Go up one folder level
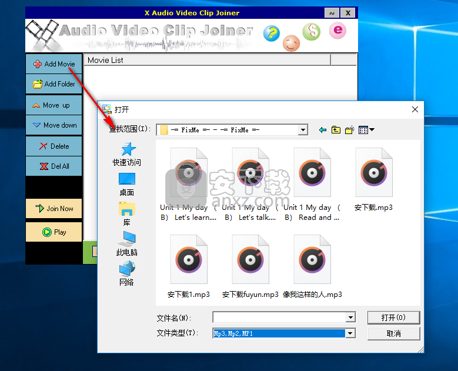 [x=336, y=130]
